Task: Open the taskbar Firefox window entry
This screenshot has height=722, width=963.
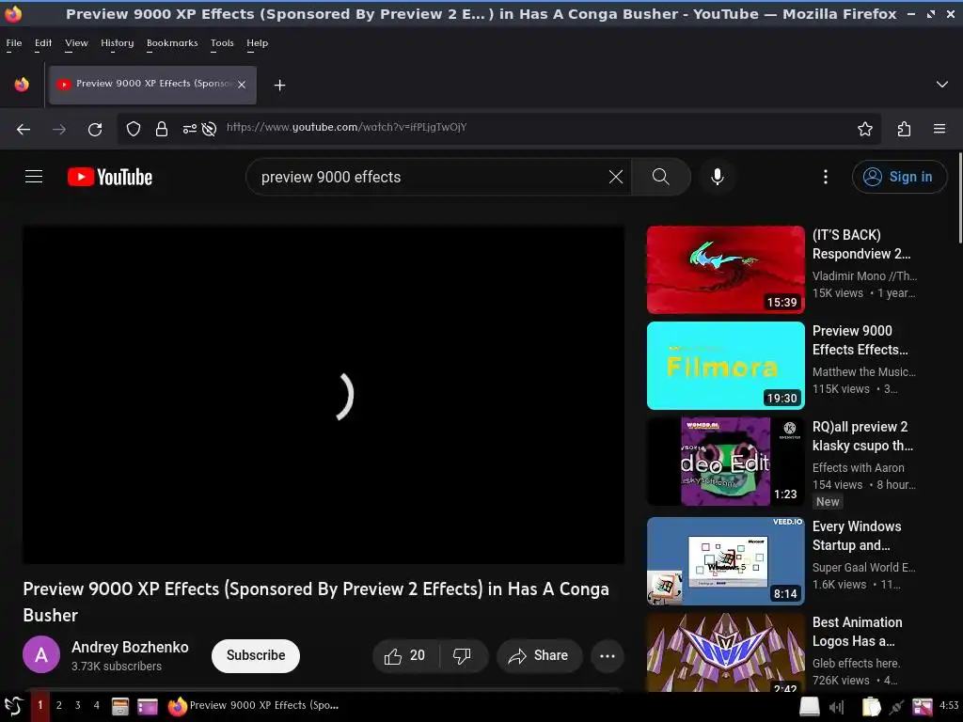Action: [254, 706]
